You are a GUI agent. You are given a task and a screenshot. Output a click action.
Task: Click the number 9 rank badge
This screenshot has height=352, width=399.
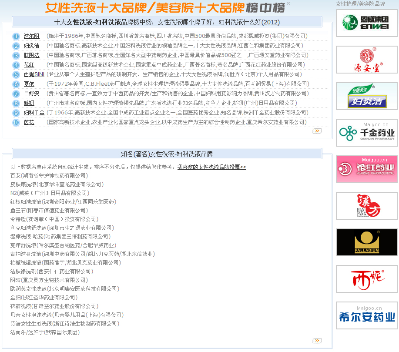pyautogui.click(x=16, y=113)
